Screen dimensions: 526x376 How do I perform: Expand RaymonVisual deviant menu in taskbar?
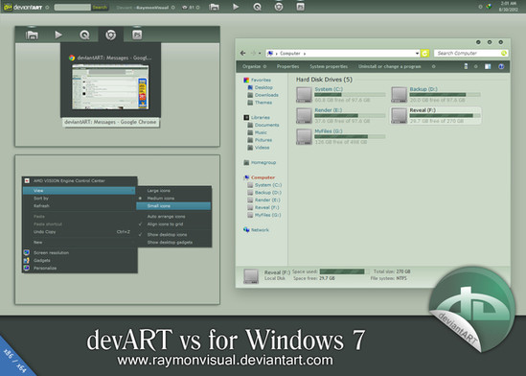[173, 8]
